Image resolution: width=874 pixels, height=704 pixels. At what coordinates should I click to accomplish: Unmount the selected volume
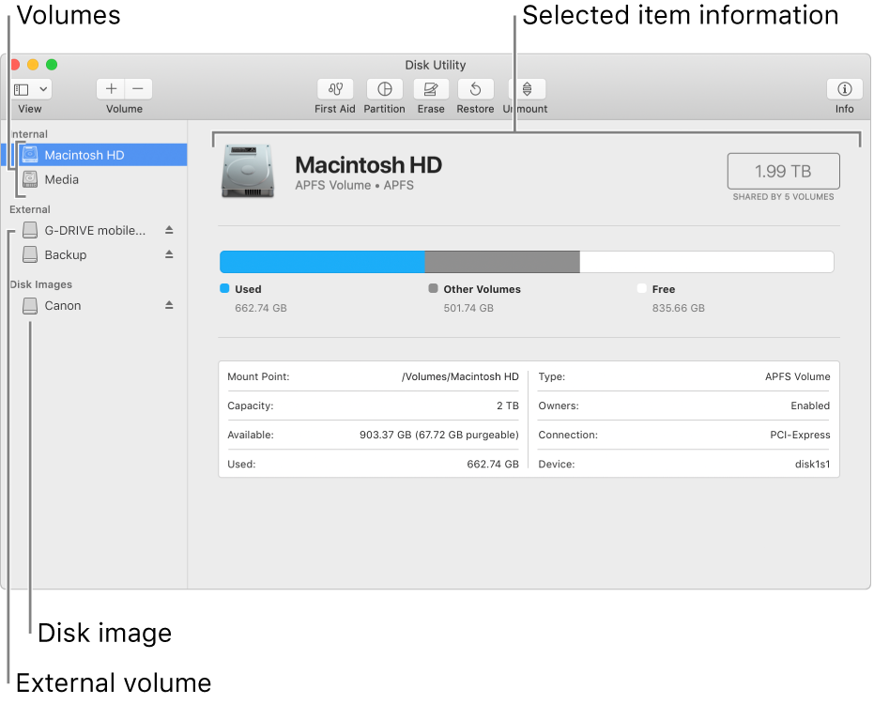tap(527, 89)
